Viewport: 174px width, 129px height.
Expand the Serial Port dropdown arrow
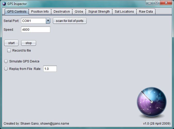click(x=48, y=21)
